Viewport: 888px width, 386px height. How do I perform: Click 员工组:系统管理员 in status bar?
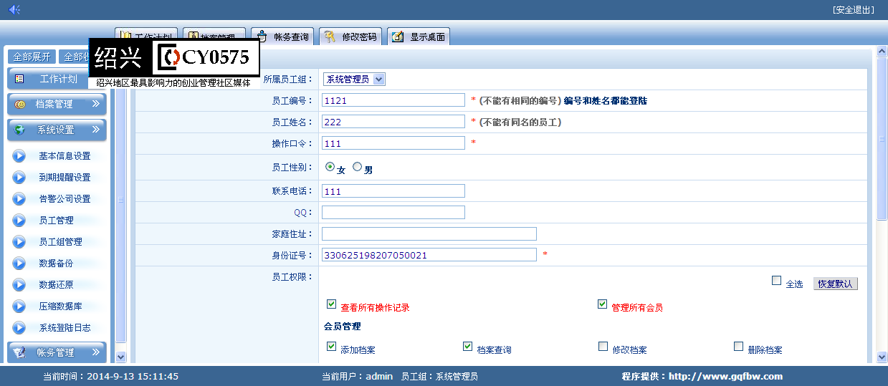pos(439,376)
